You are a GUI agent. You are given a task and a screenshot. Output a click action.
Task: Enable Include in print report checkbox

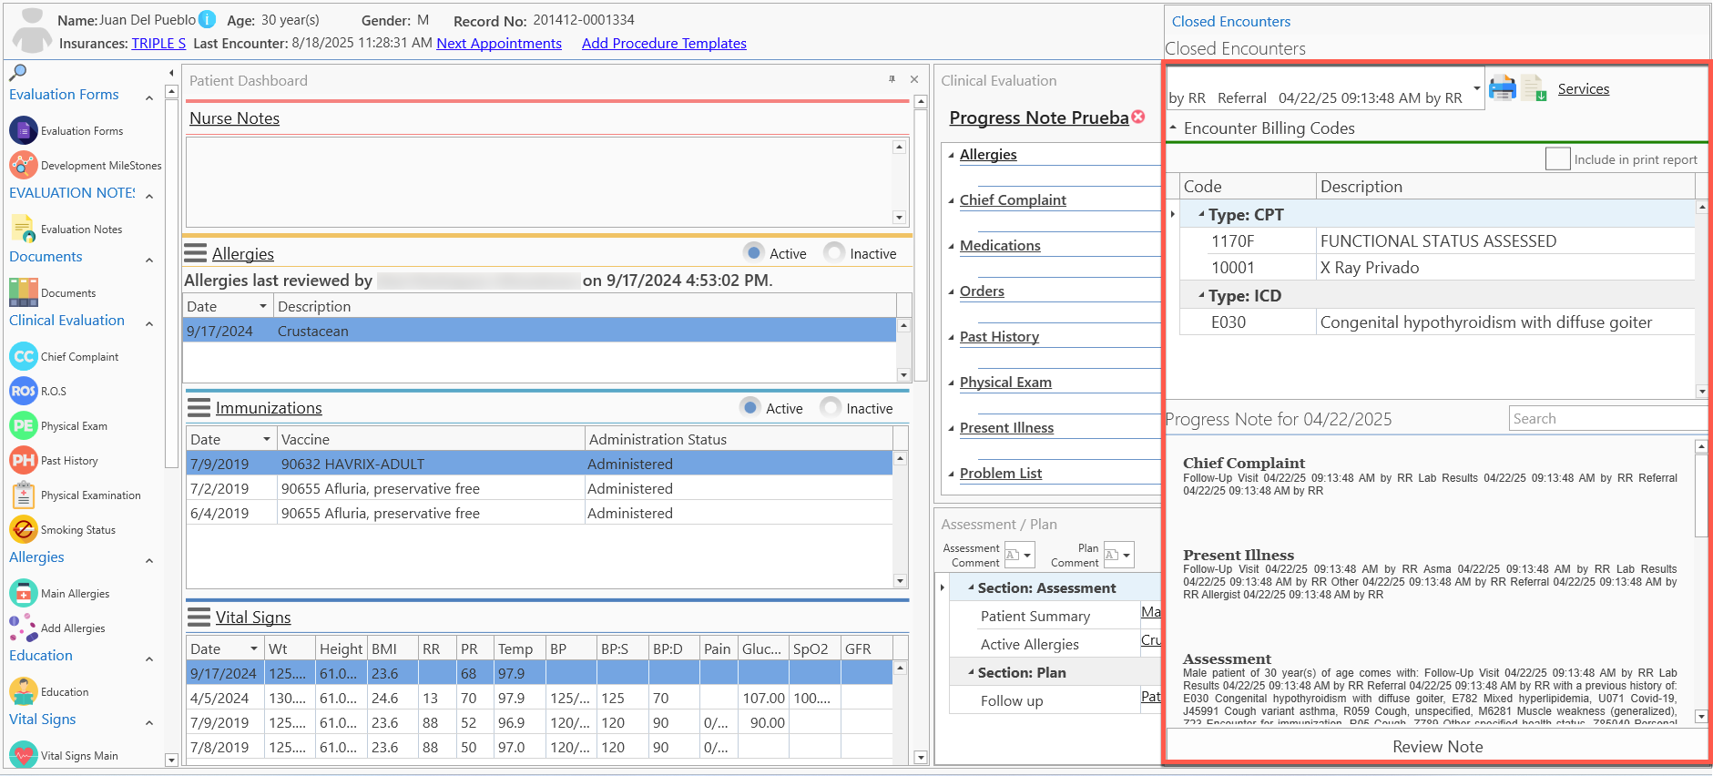coord(1558,158)
